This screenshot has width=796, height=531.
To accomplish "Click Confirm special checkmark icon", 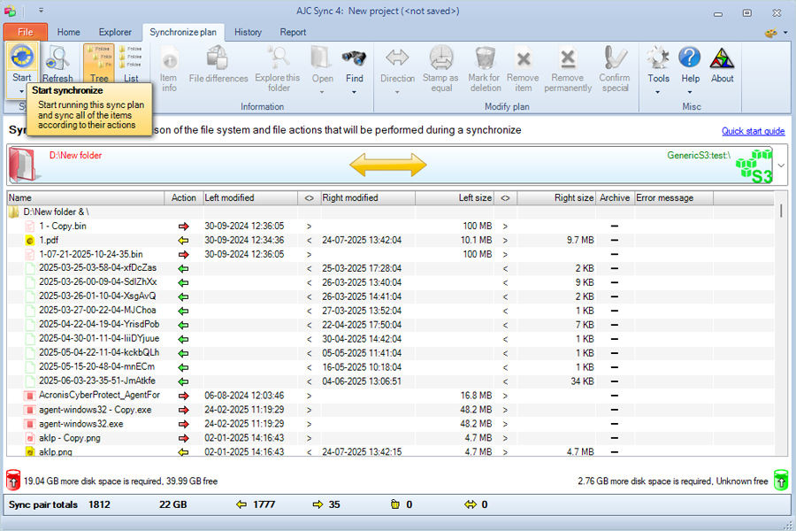I will (x=615, y=58).
